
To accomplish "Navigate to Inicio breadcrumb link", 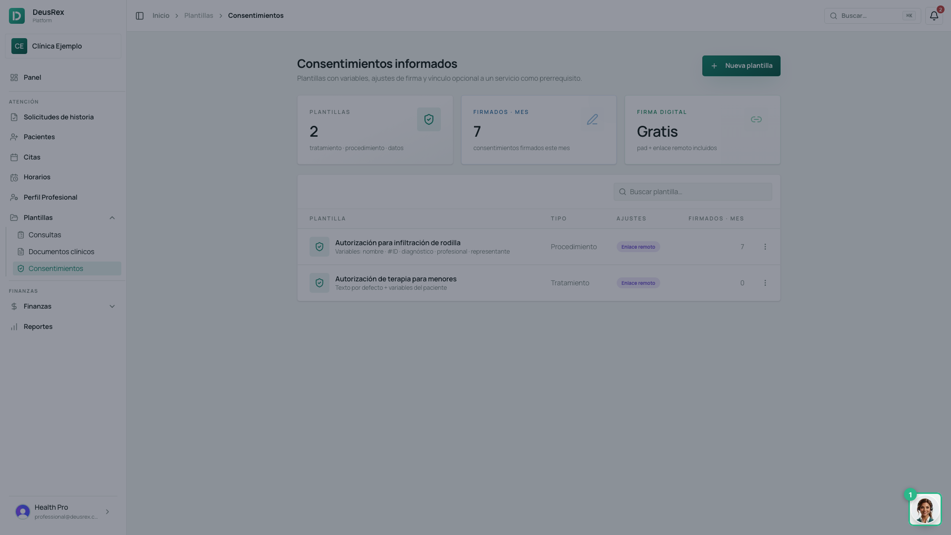I will (x=161, y=16).
